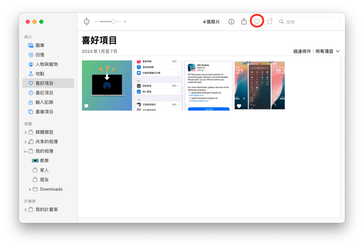
Task: Unfavorite heart badge on laptop thumbnail
Action: point(86,106)
